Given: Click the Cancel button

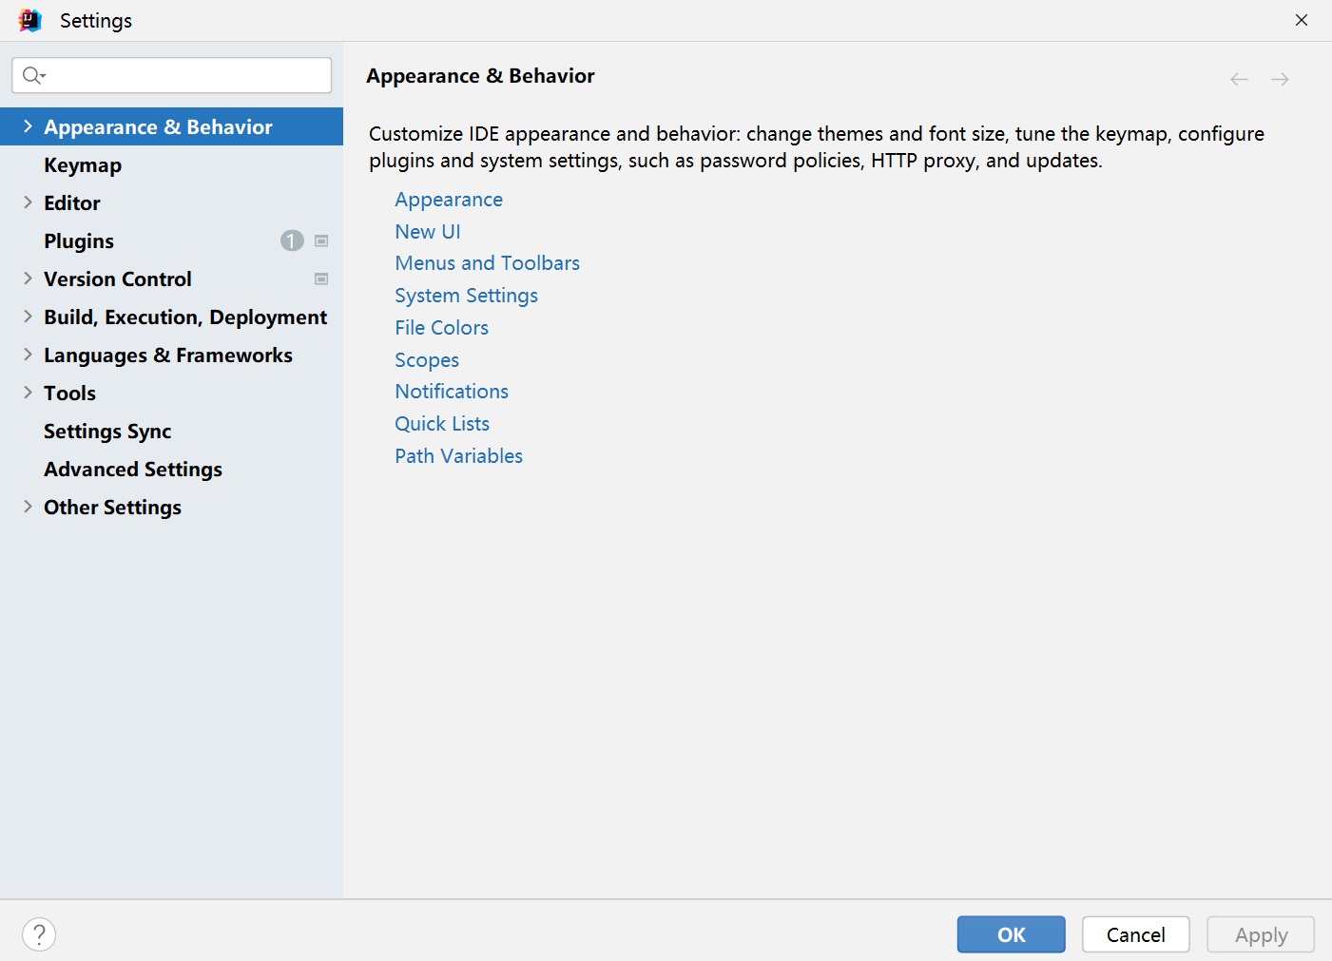Looking at the screenshot, I should pos(1135,934).
